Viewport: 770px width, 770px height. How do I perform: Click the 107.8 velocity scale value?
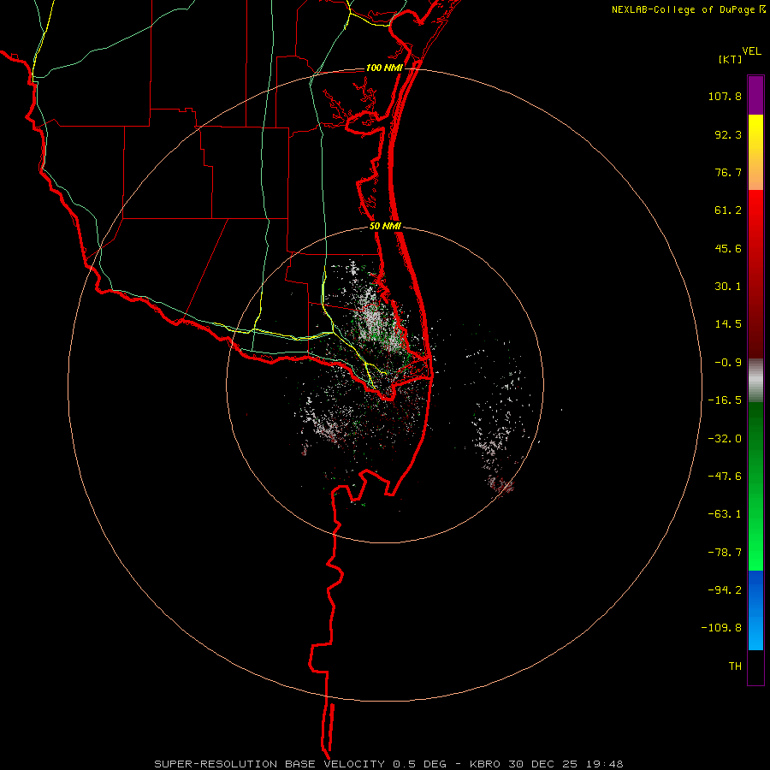coord(725,96)
